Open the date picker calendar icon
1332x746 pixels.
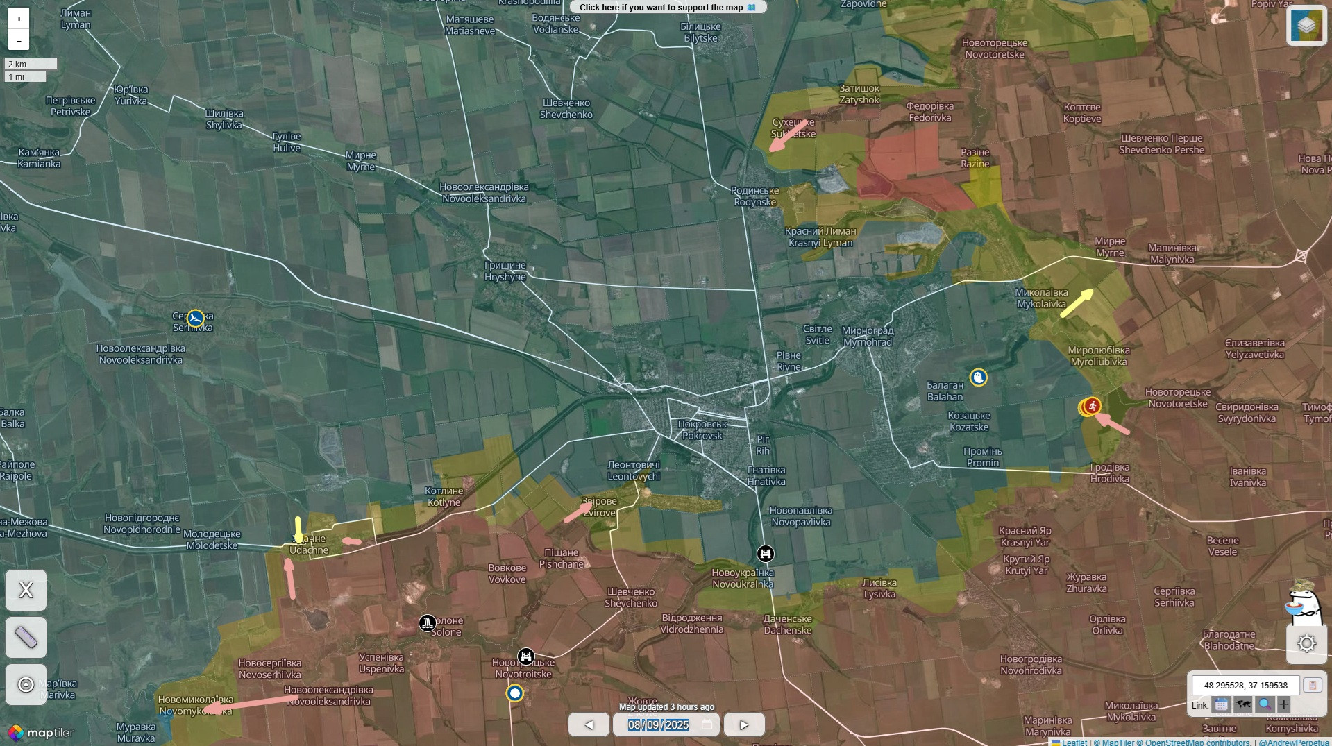coord(707,724)
